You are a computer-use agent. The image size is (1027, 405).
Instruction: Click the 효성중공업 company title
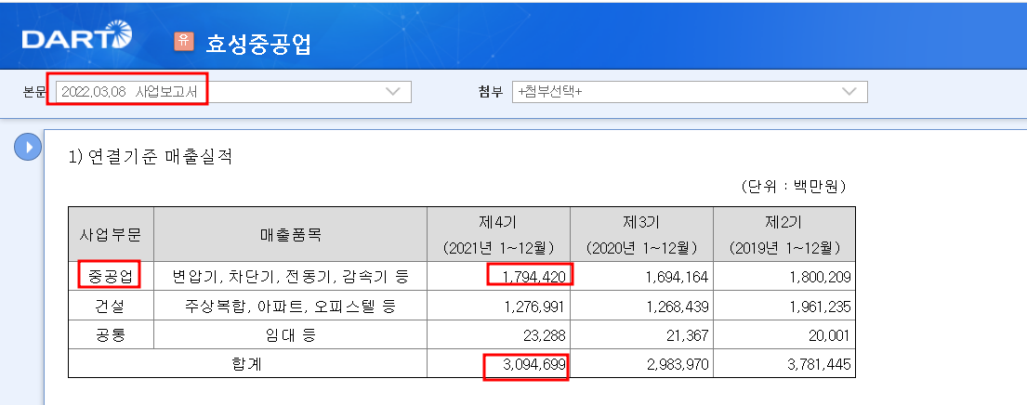(x=258, y=43)
